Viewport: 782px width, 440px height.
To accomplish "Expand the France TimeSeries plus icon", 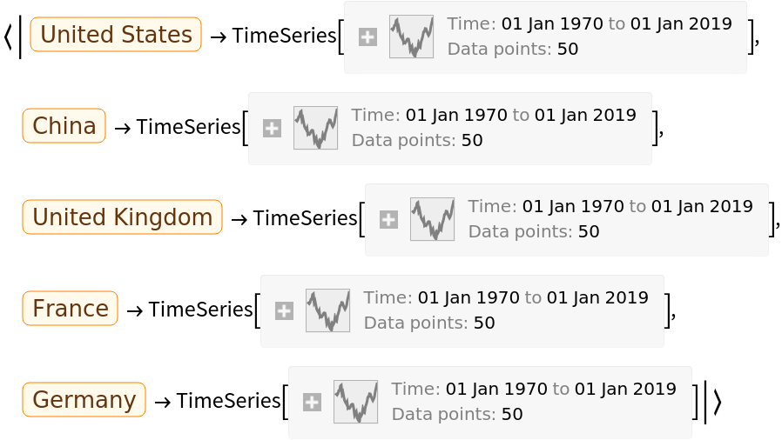I will pyautogui.click(x=284, y=311).
